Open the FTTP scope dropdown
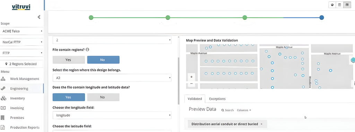355x132 pixels. pyautogui.click(x=21, y=53)
